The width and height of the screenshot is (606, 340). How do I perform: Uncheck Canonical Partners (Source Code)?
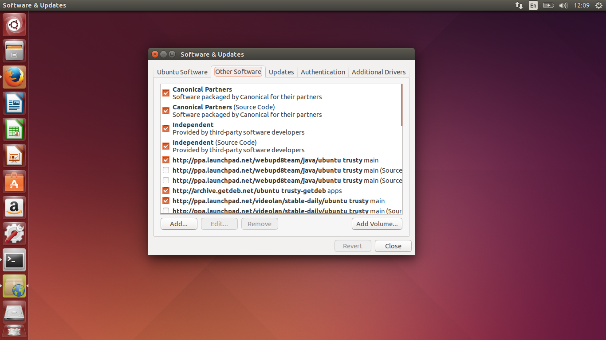pos(166,111)
